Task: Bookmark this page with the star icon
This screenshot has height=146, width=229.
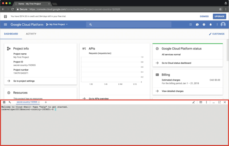Action: 220,9
